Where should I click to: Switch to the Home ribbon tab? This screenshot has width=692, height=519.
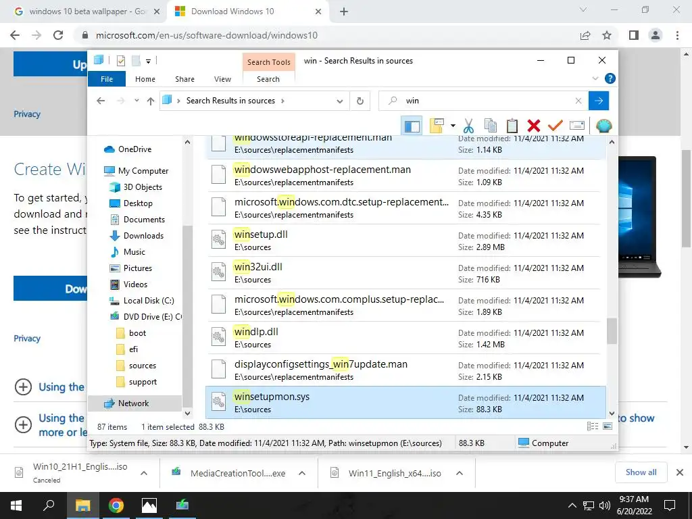pos(145,79)
